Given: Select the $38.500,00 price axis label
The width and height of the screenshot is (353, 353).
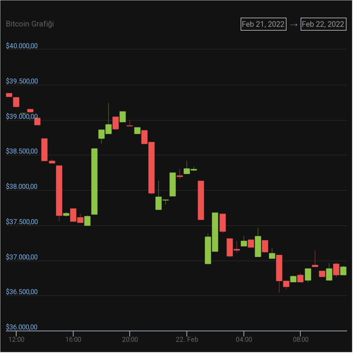Looking at the screenshot, I should 22,151.
